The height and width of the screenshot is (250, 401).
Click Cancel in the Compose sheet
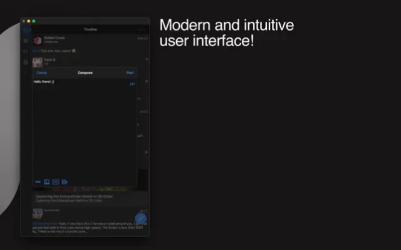click(41, 72)
